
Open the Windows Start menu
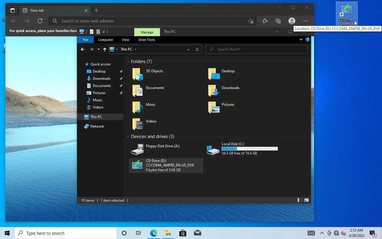[7, 233]
